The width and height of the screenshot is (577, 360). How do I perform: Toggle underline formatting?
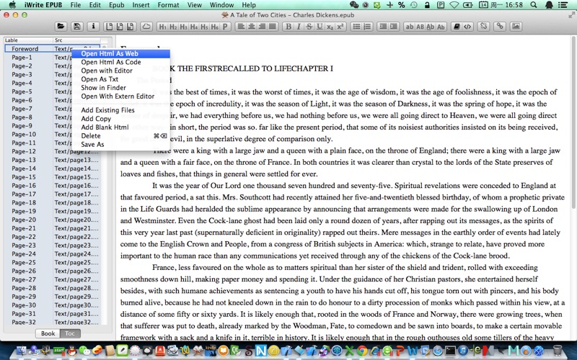(320, 27)
